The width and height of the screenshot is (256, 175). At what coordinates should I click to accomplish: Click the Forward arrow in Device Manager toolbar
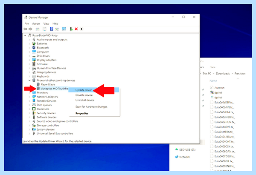31,29
